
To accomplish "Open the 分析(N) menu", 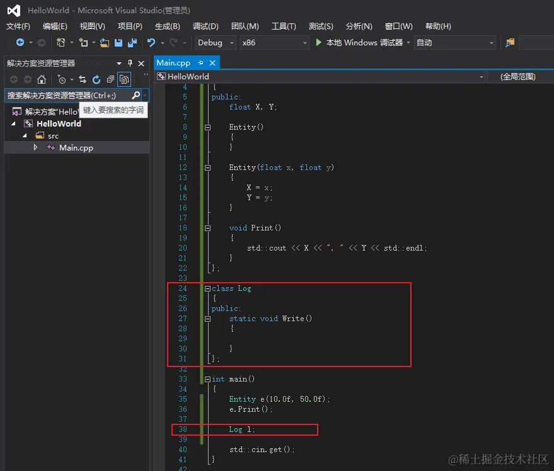I will tap(359, 26).
